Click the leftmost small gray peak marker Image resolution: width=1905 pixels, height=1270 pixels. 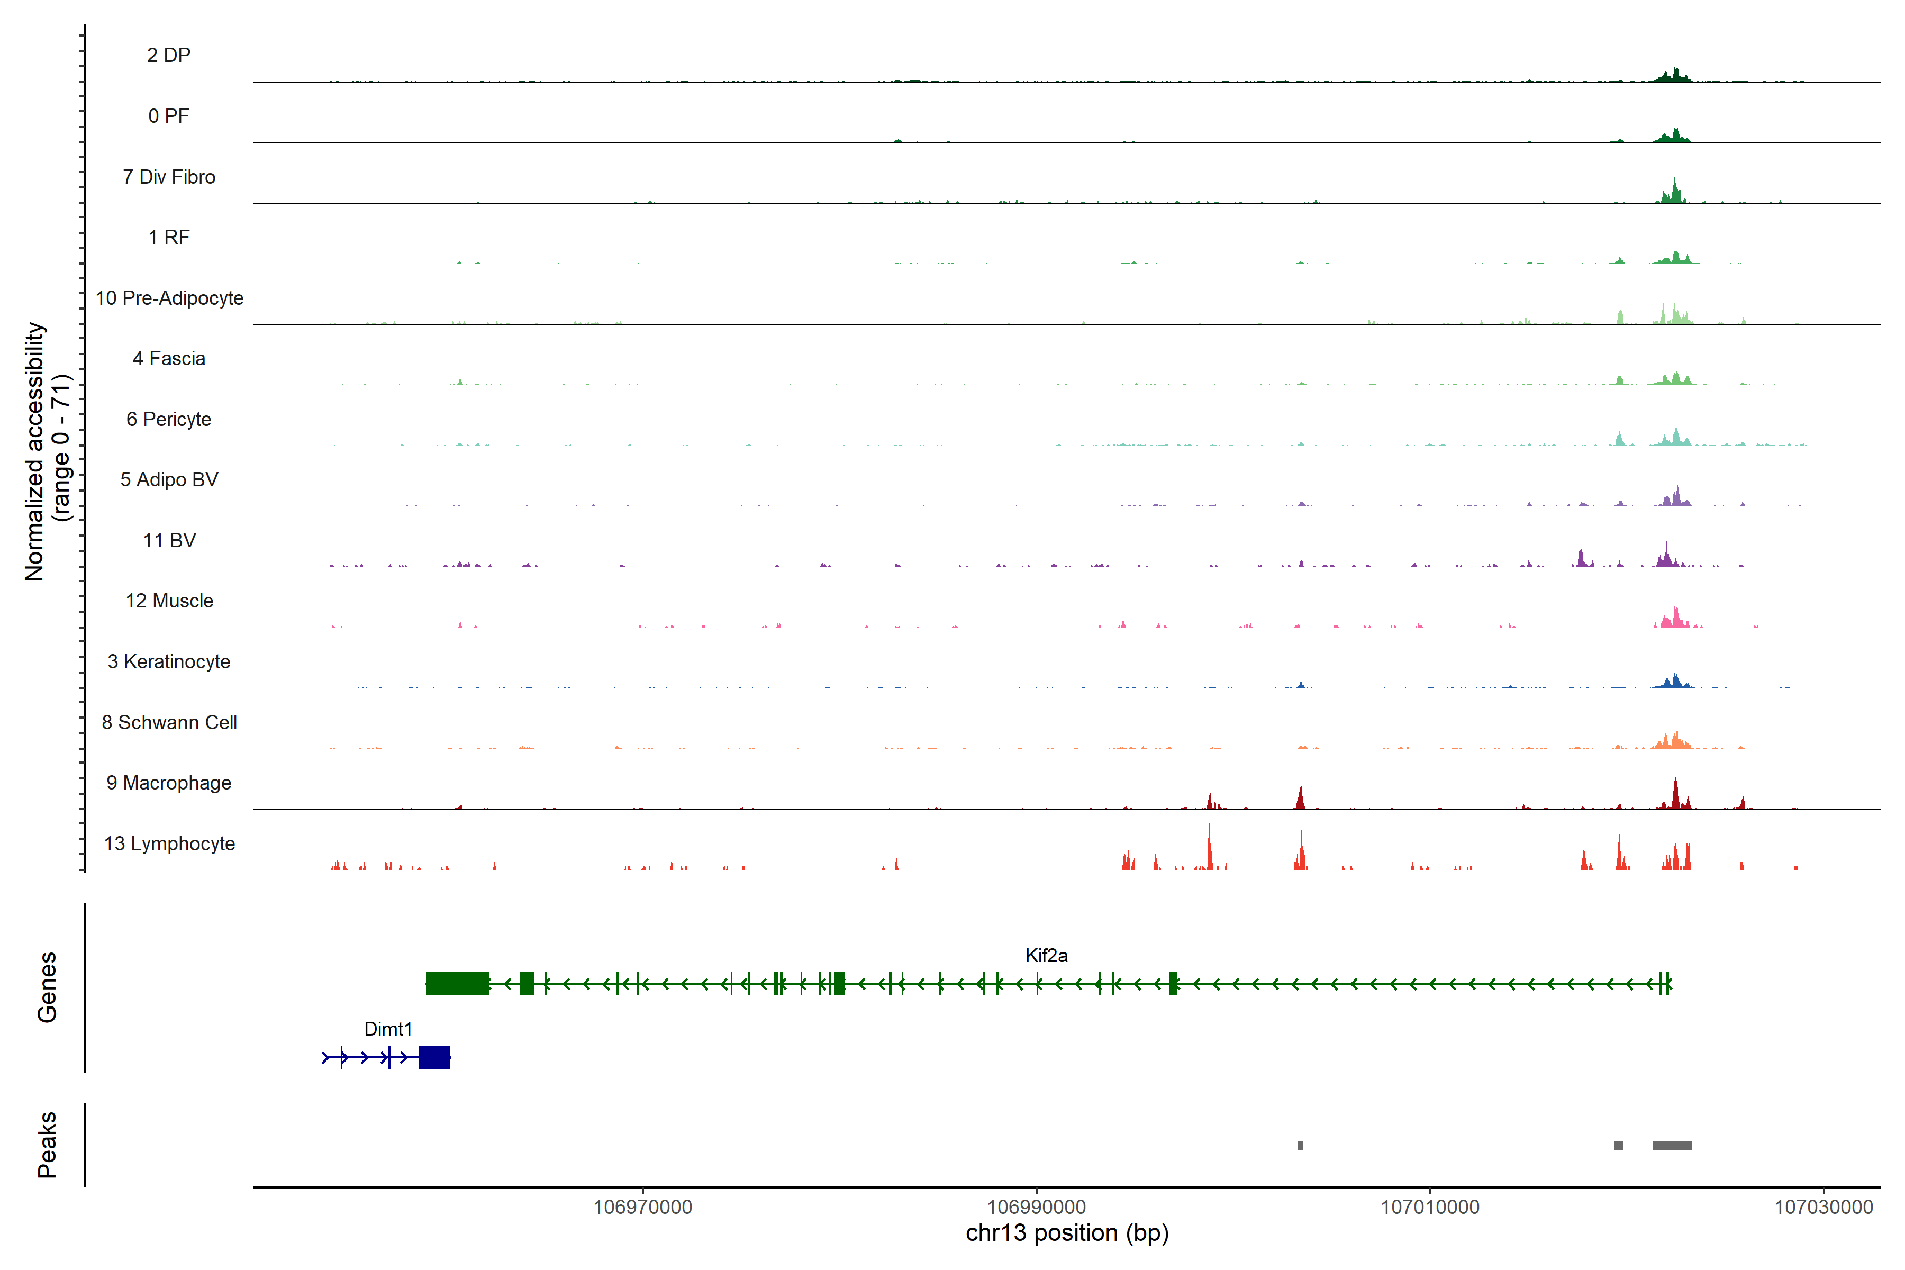(x=1300, y=1145)
